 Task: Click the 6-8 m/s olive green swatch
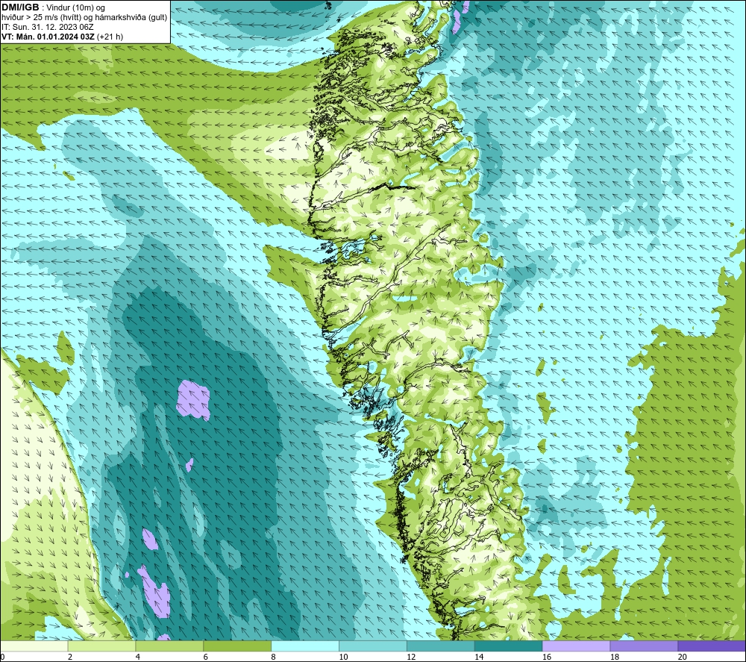237,646
